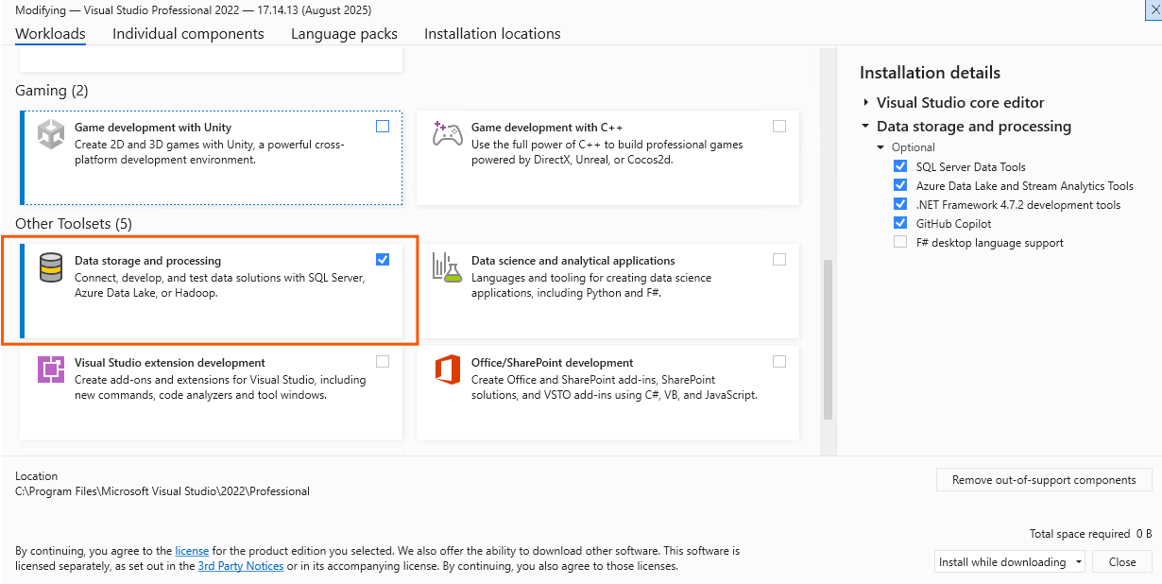
Task: Click the orange Office icon for SharePoint development
Action: point(447,369)
